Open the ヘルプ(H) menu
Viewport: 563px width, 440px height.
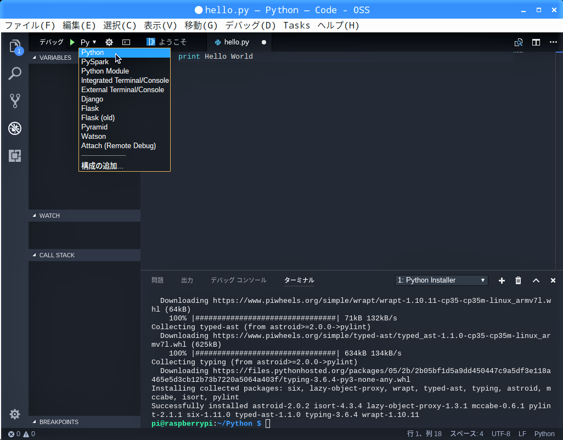point(338,25)
